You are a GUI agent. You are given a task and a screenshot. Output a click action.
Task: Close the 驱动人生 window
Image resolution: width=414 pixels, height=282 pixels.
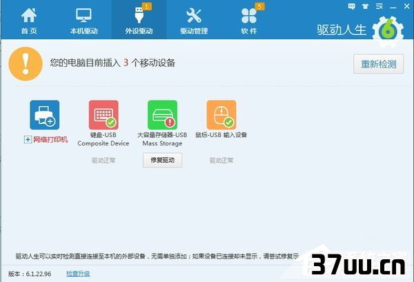(x=407, y=6)
